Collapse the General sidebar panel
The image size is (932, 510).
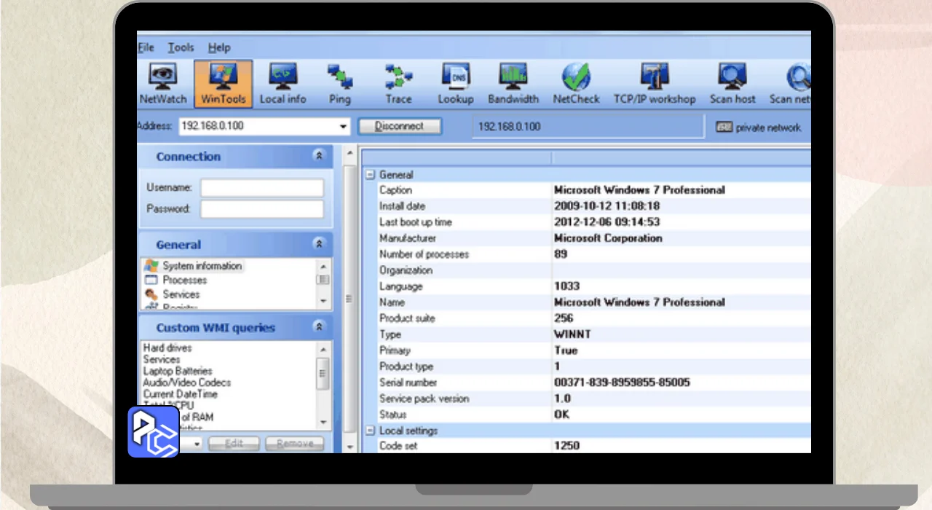point(318,244)
